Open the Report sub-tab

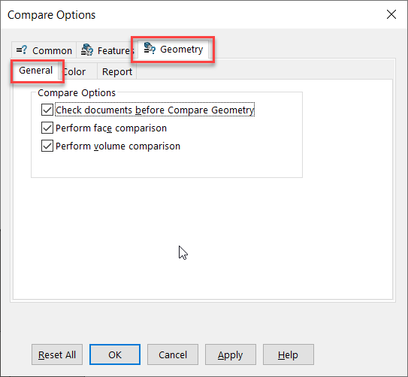(117, 71)
